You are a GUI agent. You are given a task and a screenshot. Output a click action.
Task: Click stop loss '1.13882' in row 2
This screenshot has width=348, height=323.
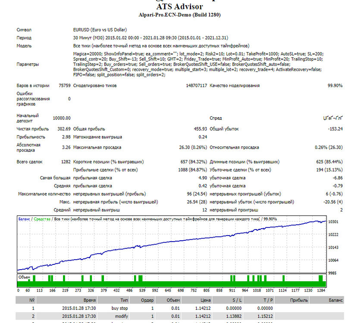[234, 317]
